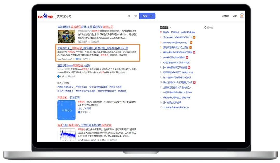Image resolution: width=280 pixels, height=163 pixels.
Task: Open 百度快照 for the 化工仪器网 result
Action: point(95,42)
